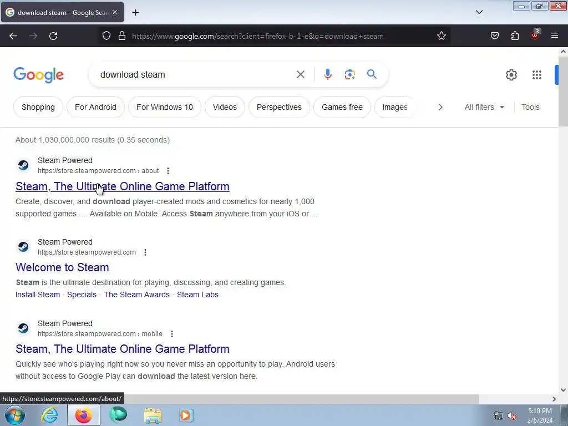Reload the current page

(x=53, y=36)
